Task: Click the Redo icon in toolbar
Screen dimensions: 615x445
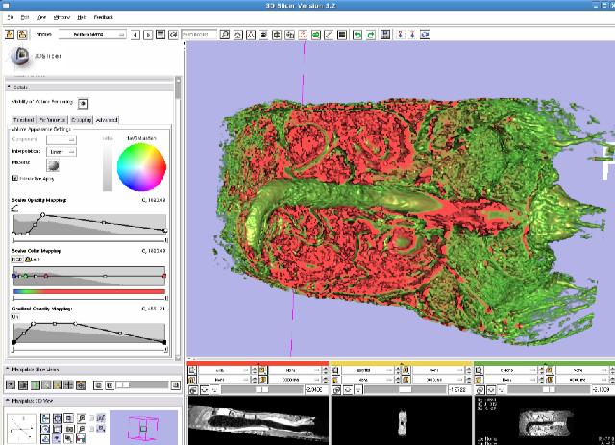Action: click(369, 35)
